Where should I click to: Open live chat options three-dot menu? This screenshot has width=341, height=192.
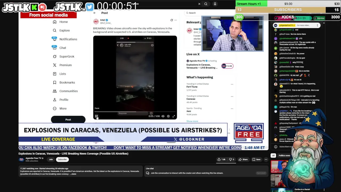click(317, 25)
